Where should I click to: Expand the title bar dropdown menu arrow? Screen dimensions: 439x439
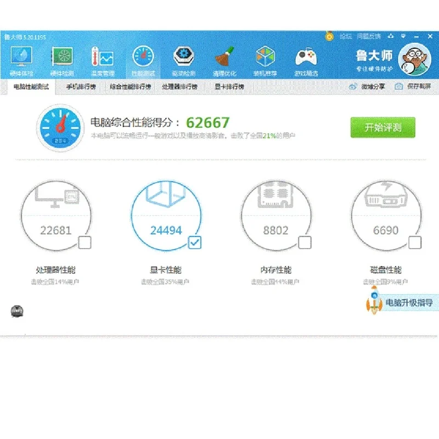point(403,36)
